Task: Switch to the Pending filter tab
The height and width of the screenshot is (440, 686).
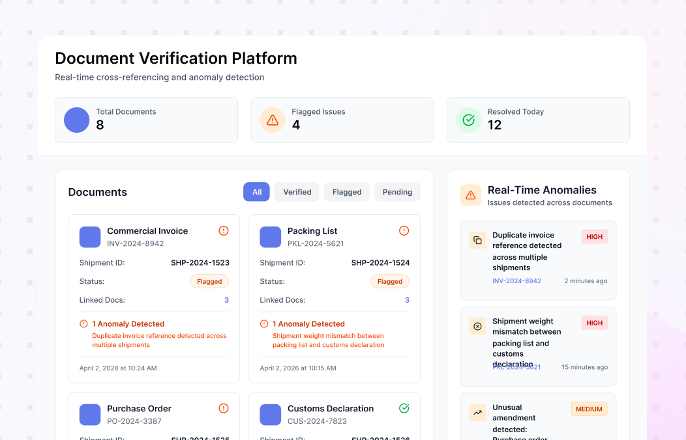Action: point(397,192)
